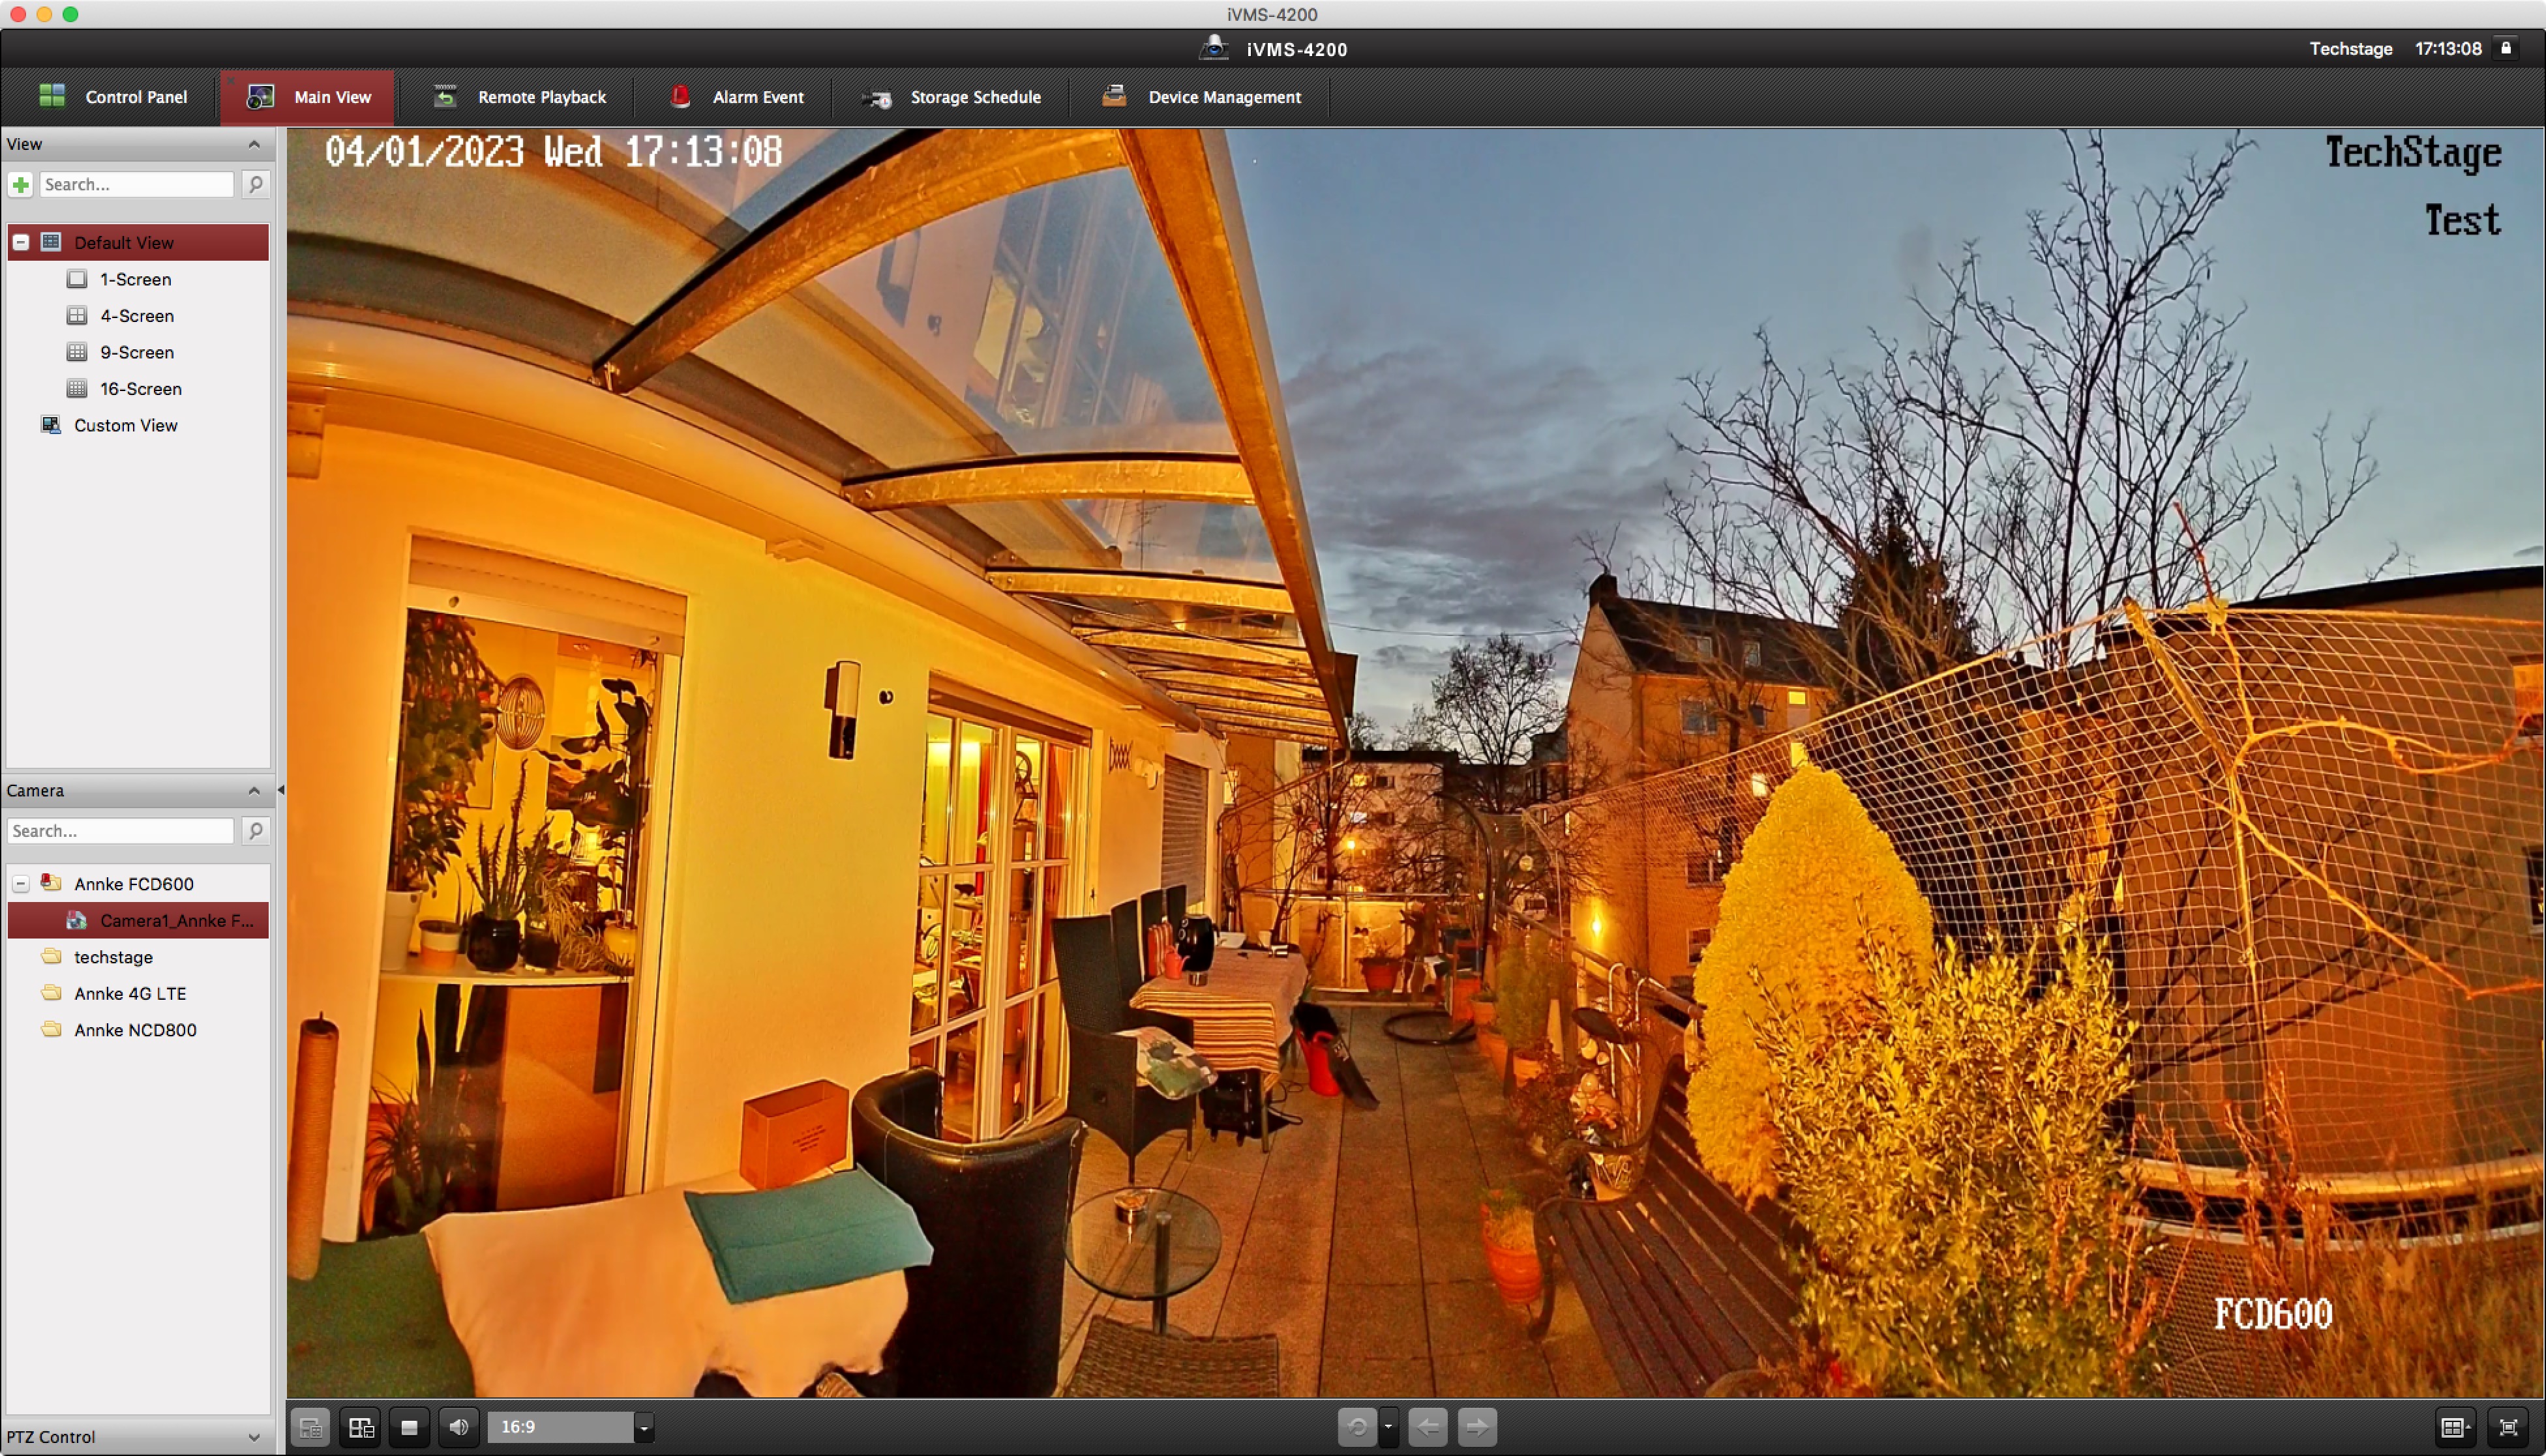2546x1456 pixels.
Task: Enter full screen mode
Action: (x=2508, y=1427)
